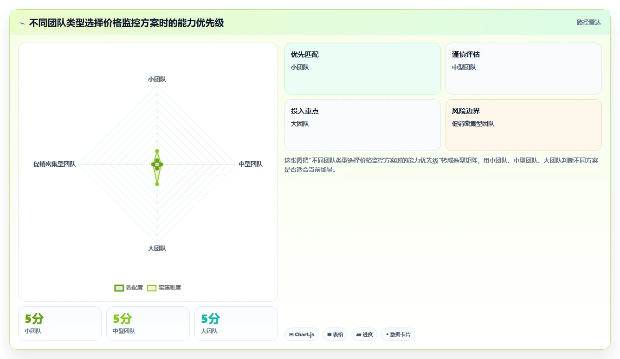Click the icon in the 表格 chip
The height and width of the screenshot is (359, 620).
(329, 334)
